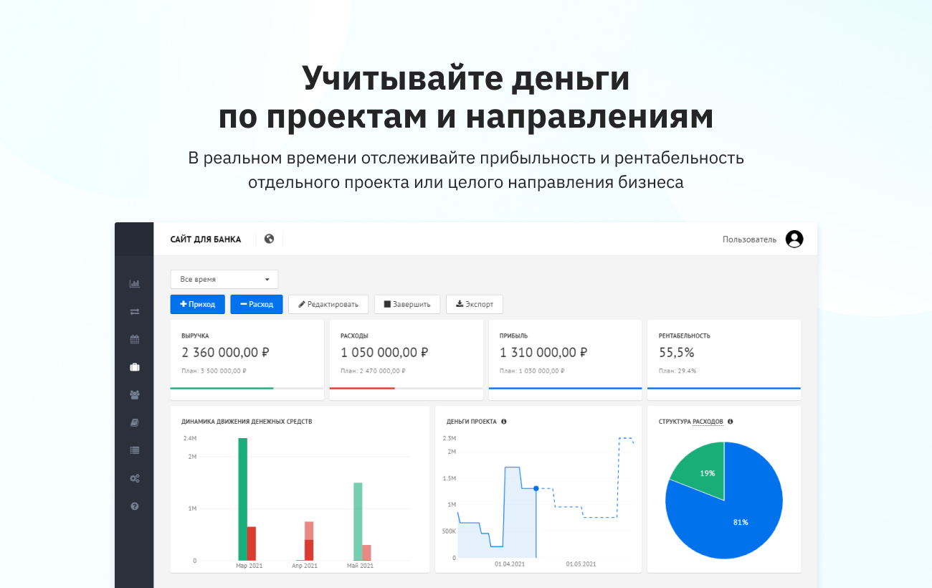Click the 1 310 000,00 ₽ profit value
Screen dimensions: 932x588
pyautogui.click(x=544, y=353)
